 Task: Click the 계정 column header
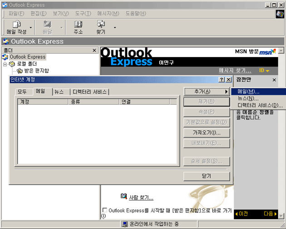pyautogui.click(x=43, y=102)
